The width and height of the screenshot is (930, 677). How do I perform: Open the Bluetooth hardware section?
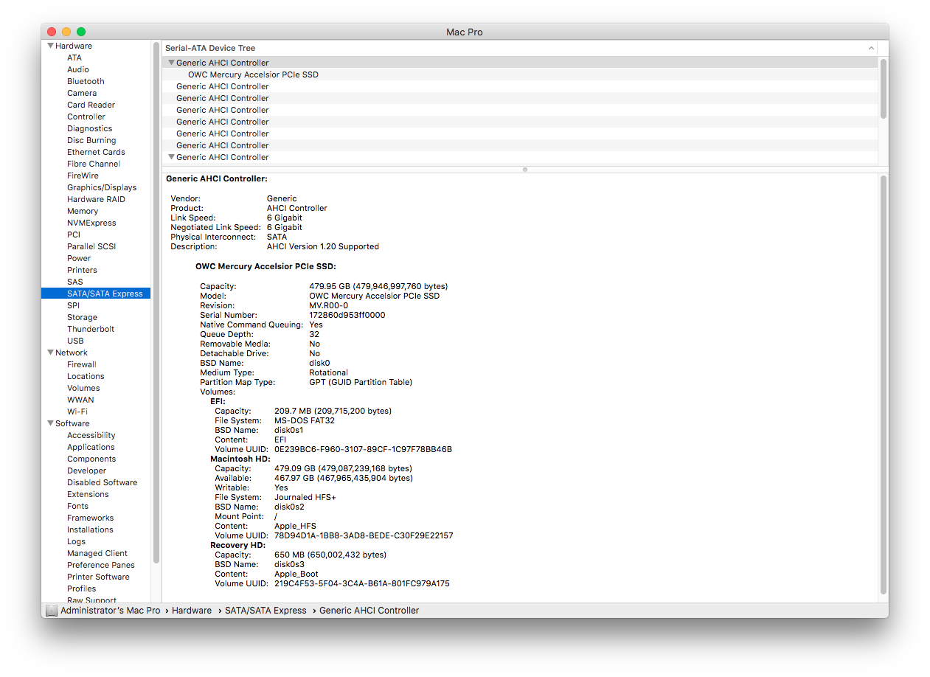coord(86,81)
